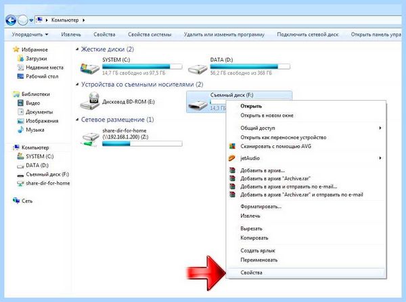
Task: Choose Копировать from context menu
Action: click(x=306, y=238)
